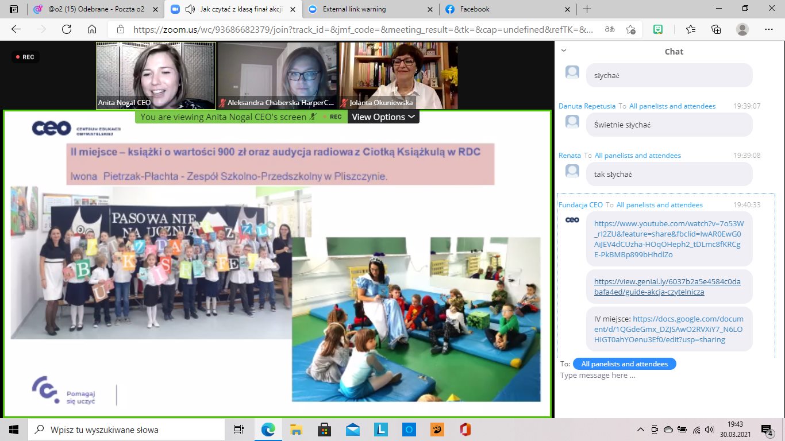Viewport: 785px width, 441px height.
Task: Open the Google Docs link for IV miejsce
Action: 669,329
